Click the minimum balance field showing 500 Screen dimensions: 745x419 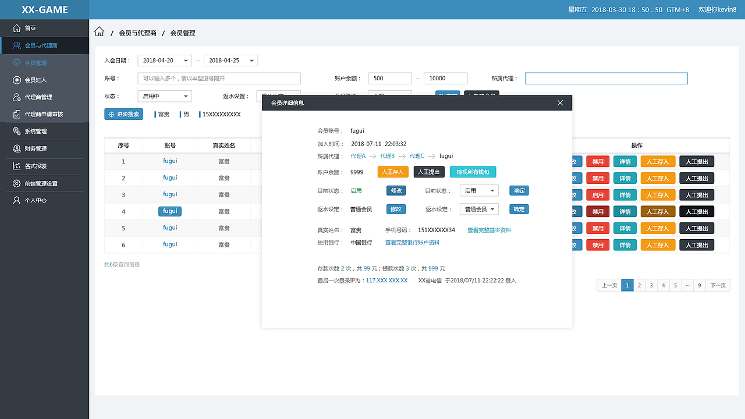click(390, 78)
